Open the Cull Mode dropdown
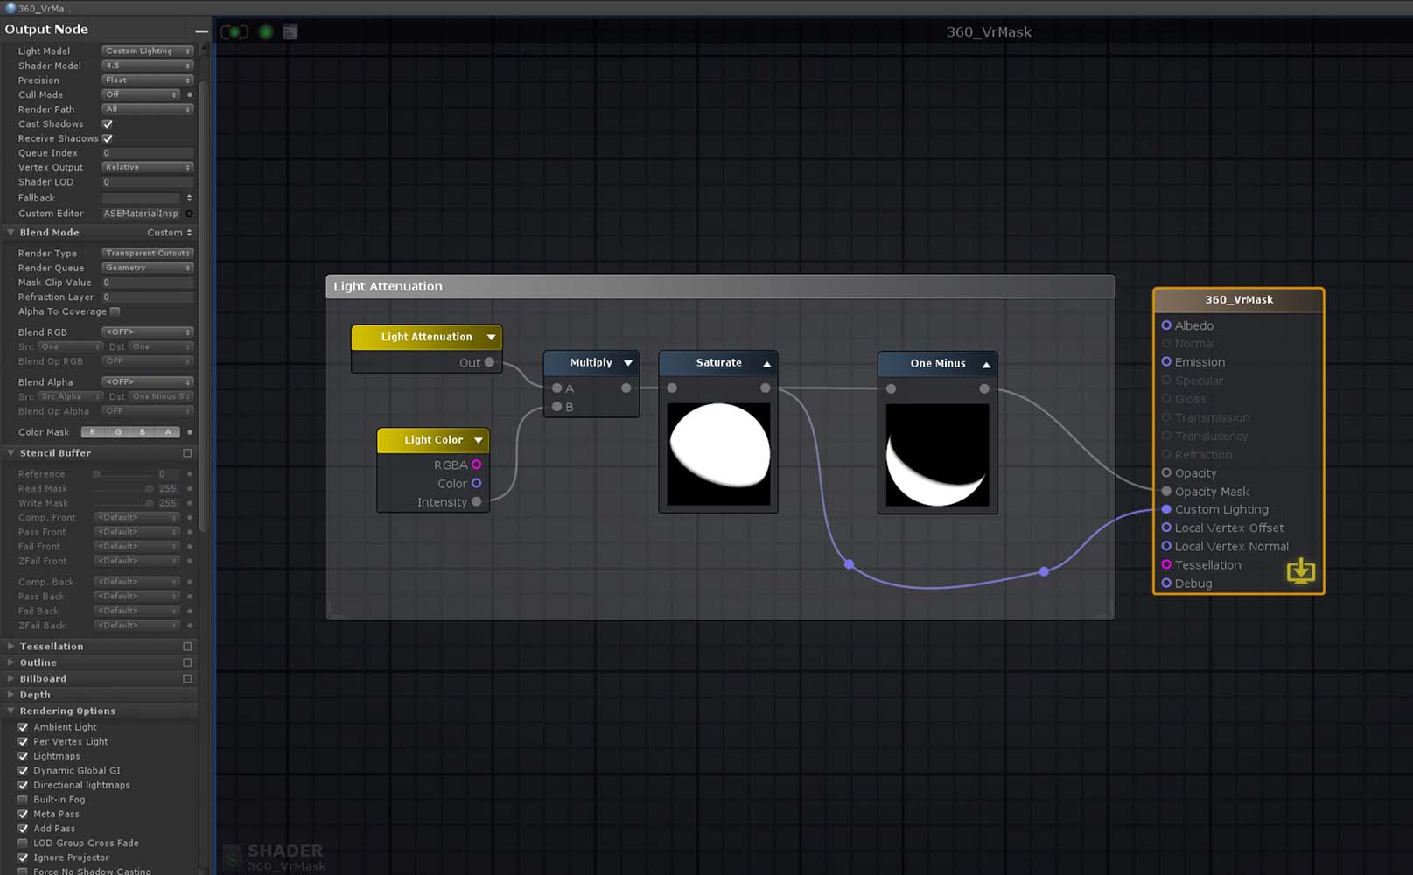The image size is (1413, 875). pos(141,94)
